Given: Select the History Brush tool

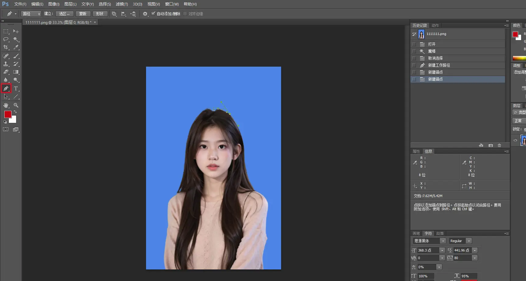Looking at the screenshot, I should click(16, 64).
